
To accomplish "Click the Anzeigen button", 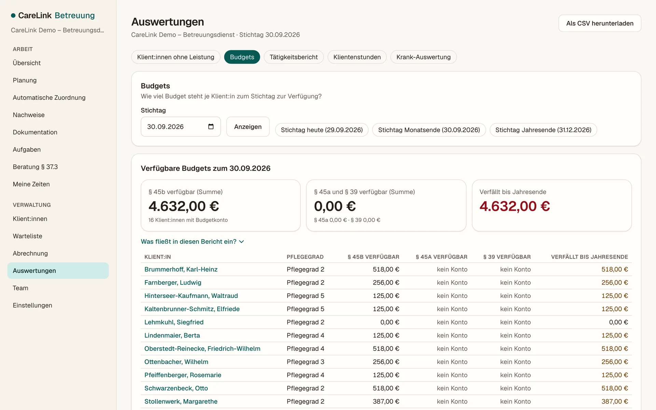I will pyautogui.click(x=248, y=127).
